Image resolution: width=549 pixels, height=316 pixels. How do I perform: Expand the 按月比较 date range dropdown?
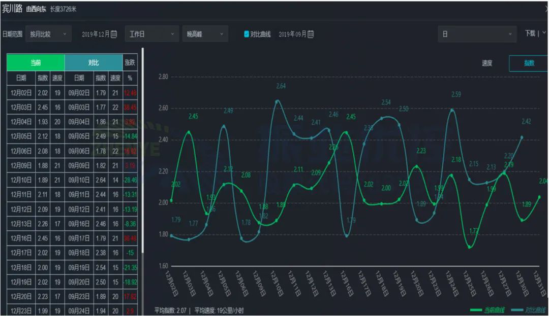48,34
